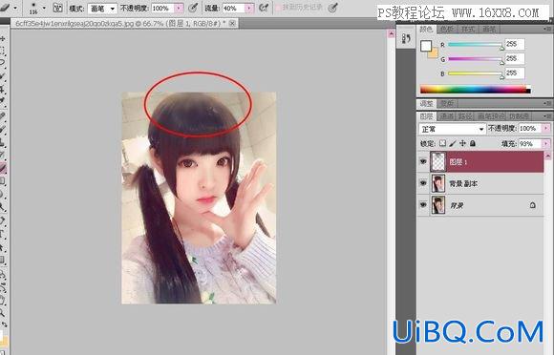Switch to the 路径 tab
This screenshot has height=355, width=554.
click(x=465, y=116)
